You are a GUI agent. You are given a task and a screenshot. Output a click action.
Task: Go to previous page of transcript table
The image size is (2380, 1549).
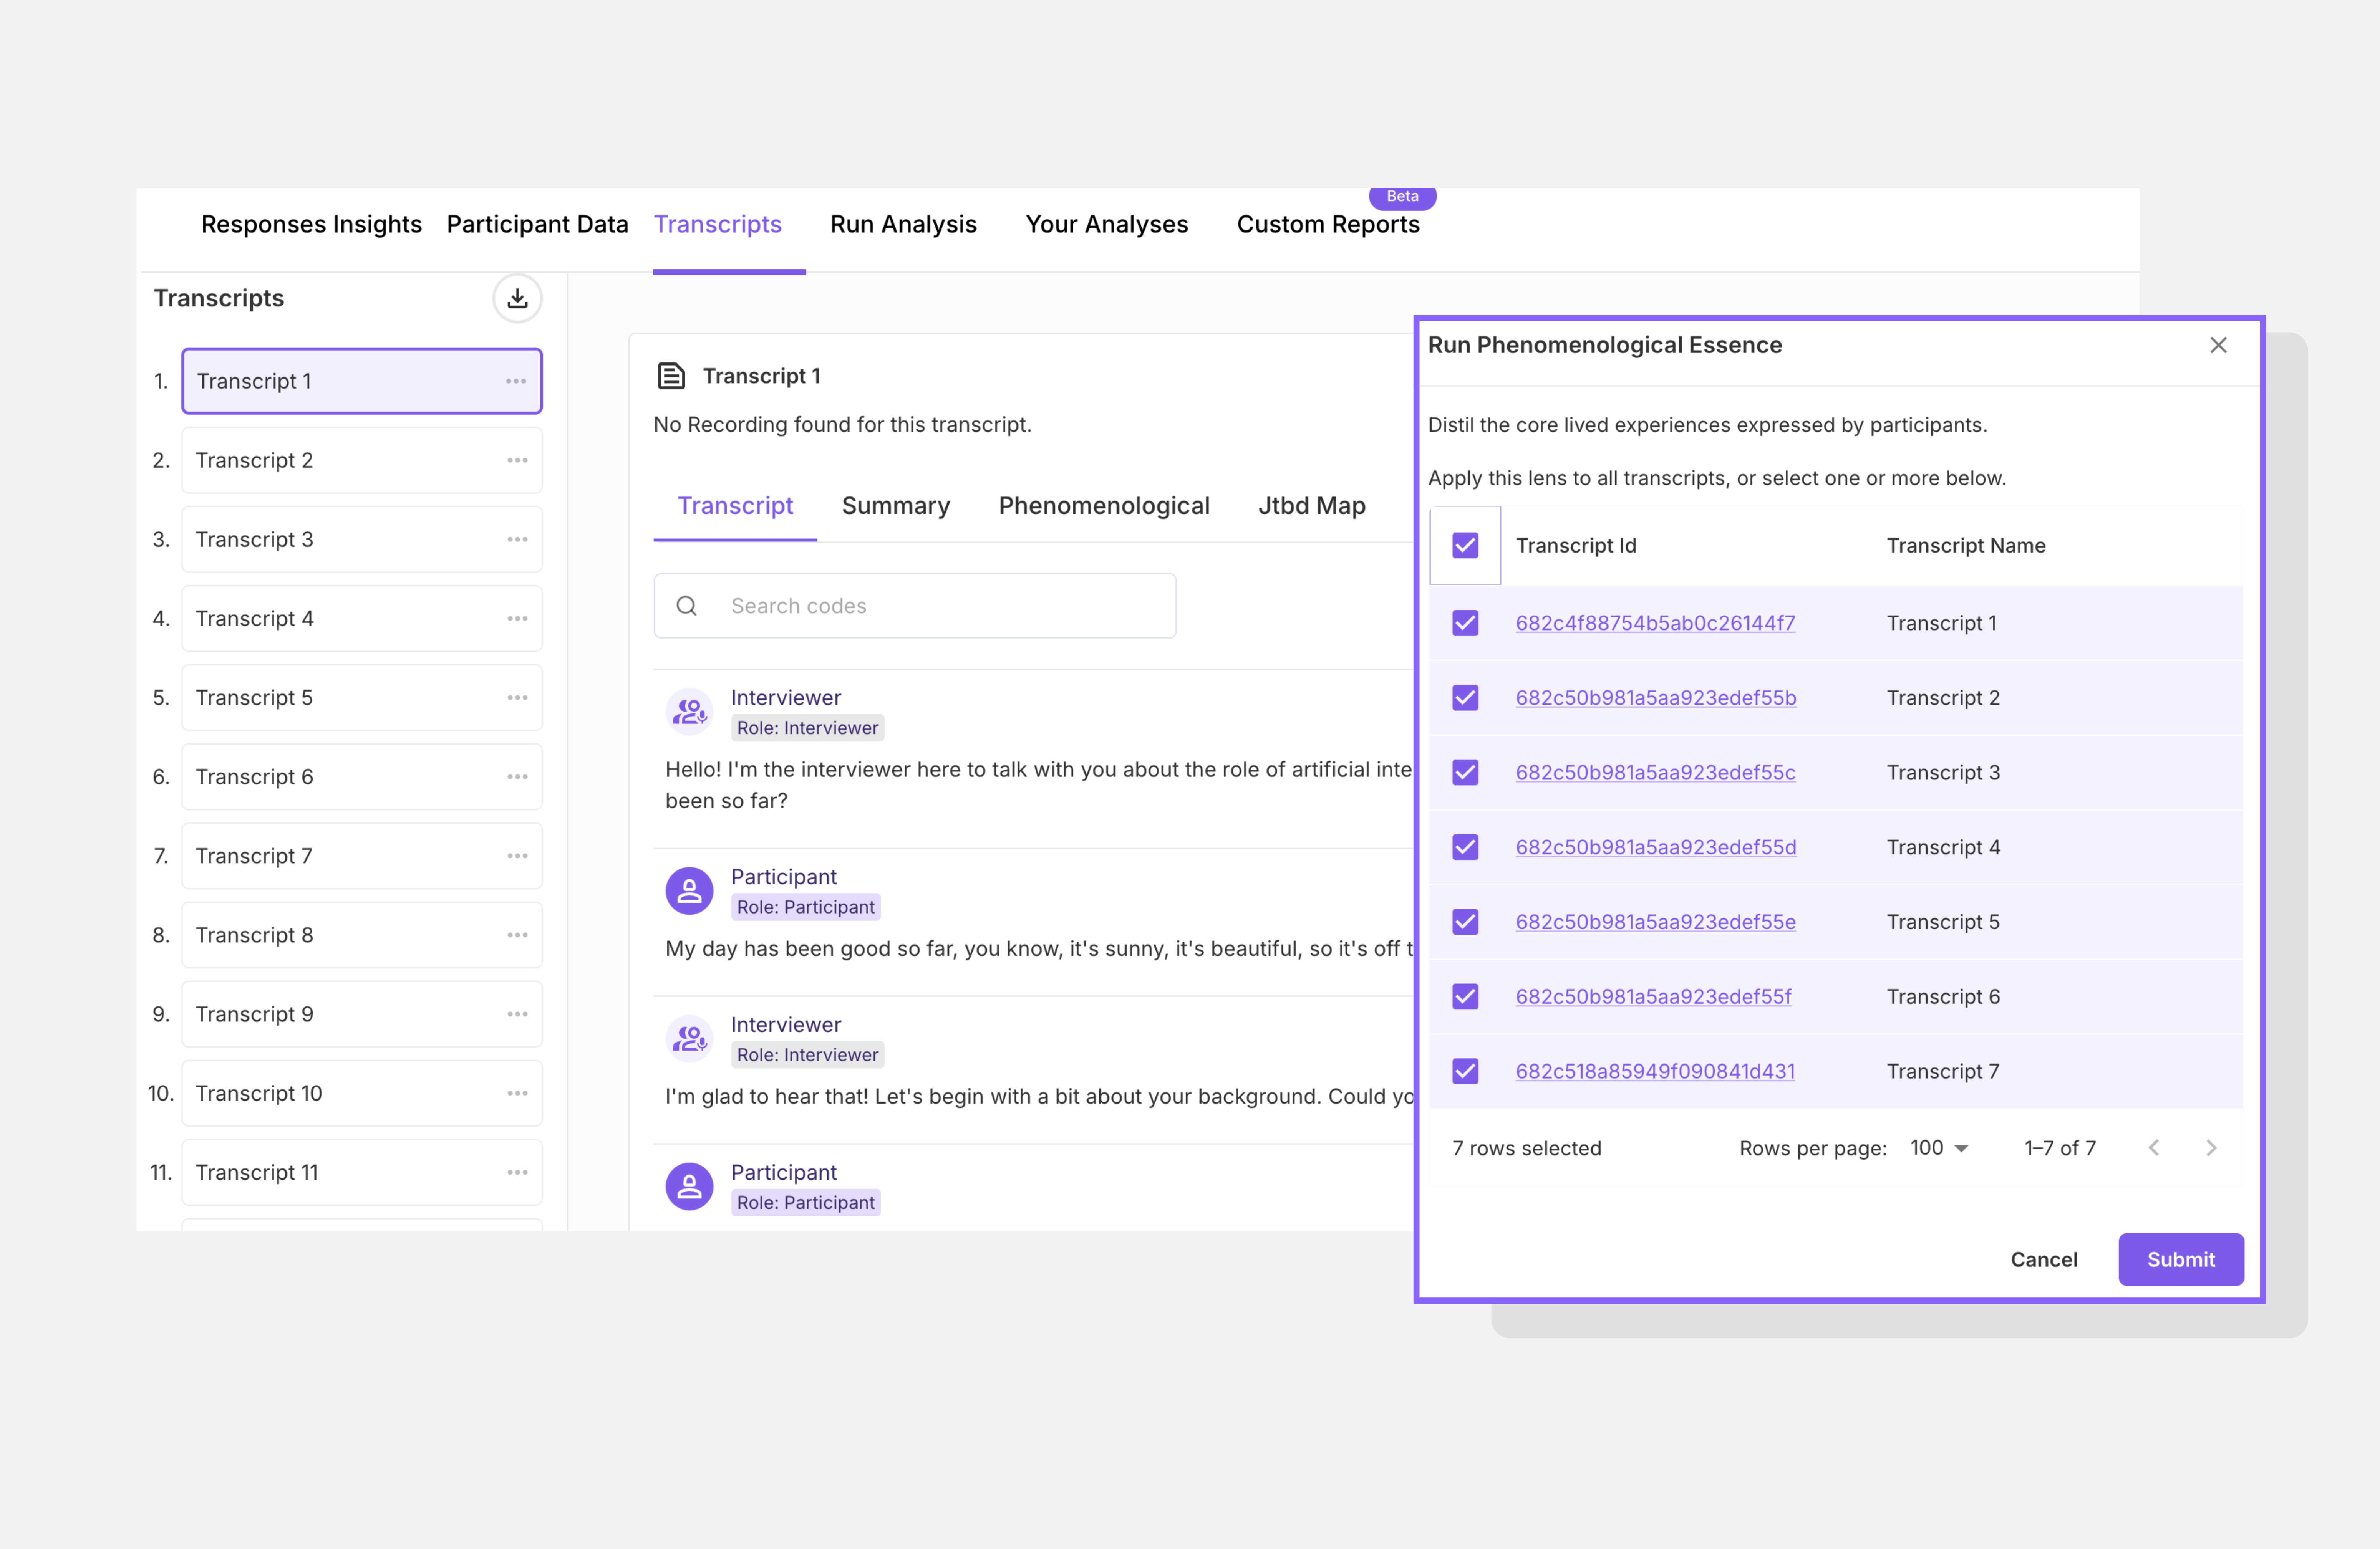2154,1147
